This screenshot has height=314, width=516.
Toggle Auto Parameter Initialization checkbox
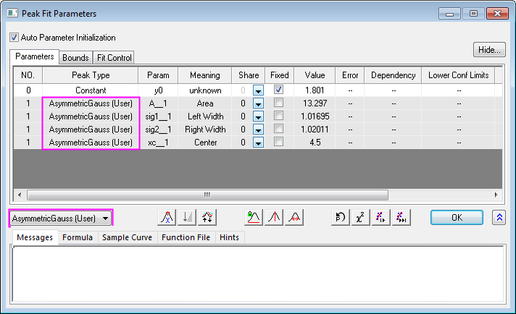click(x=14, y=38)
